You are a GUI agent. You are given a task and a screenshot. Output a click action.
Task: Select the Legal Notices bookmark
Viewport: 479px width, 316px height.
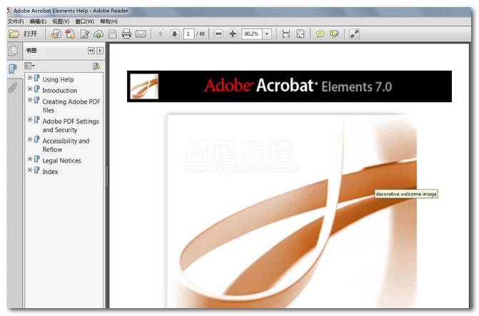coord(61,160)
